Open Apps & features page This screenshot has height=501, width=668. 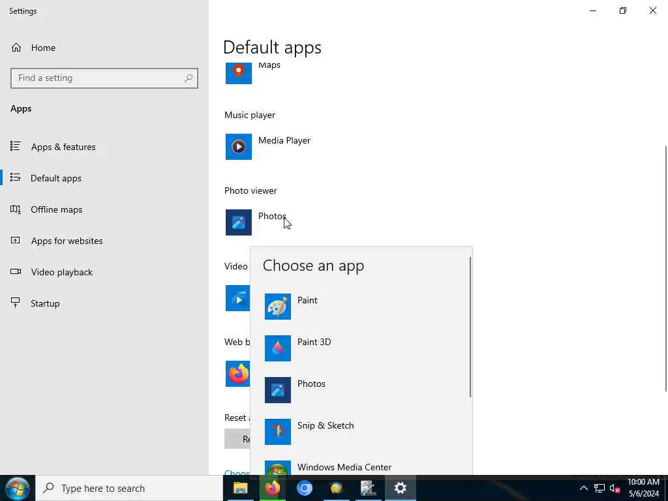pos(53,147)
